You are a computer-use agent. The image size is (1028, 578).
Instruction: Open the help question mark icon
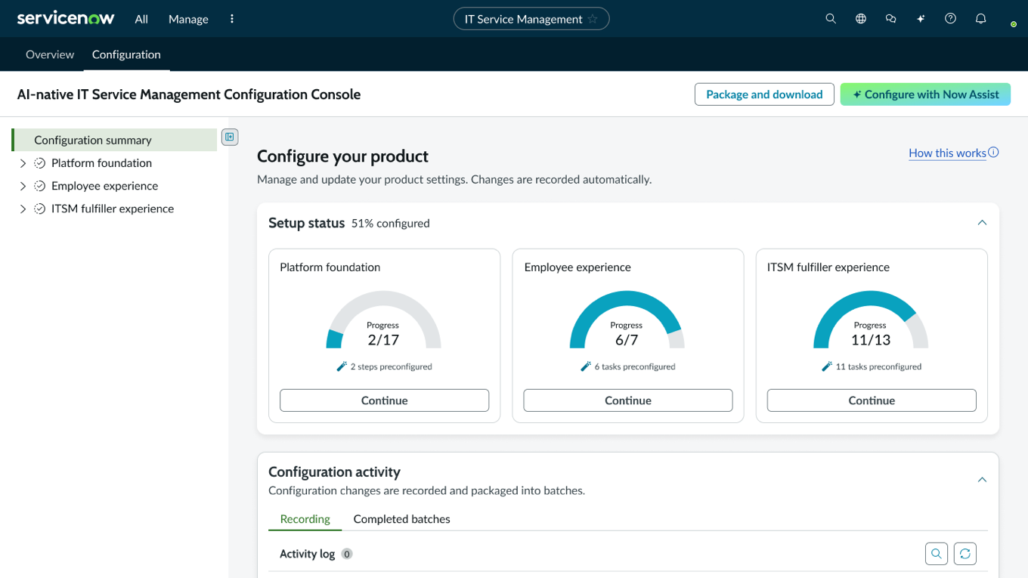click(x=951, y=19)
